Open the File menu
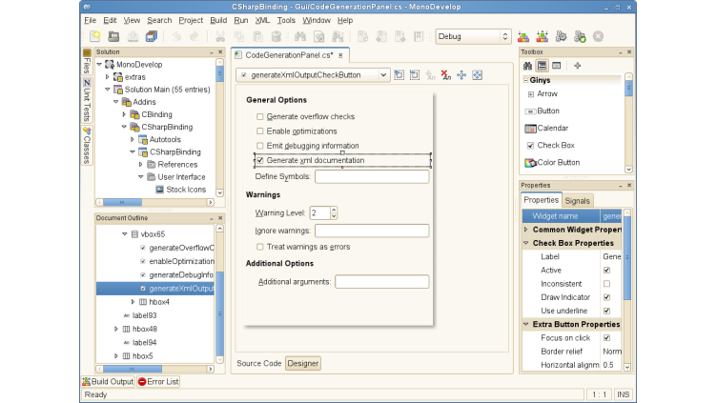Image resolution: width=717 pixels, height=403 pixels. tap(90, 21)
